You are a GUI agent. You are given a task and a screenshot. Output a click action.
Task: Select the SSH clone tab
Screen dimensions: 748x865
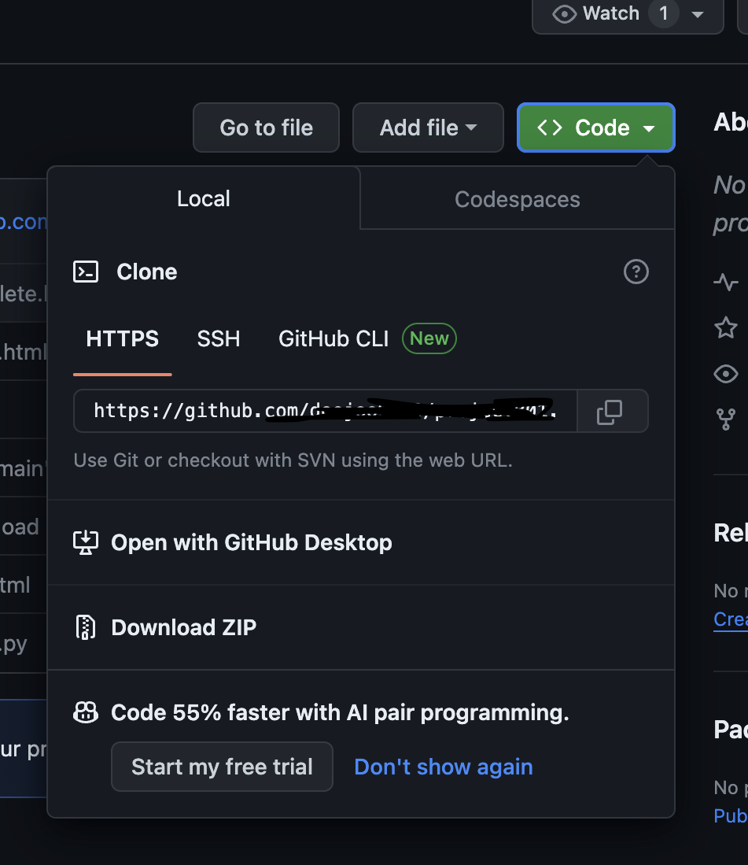coord(218,338)
